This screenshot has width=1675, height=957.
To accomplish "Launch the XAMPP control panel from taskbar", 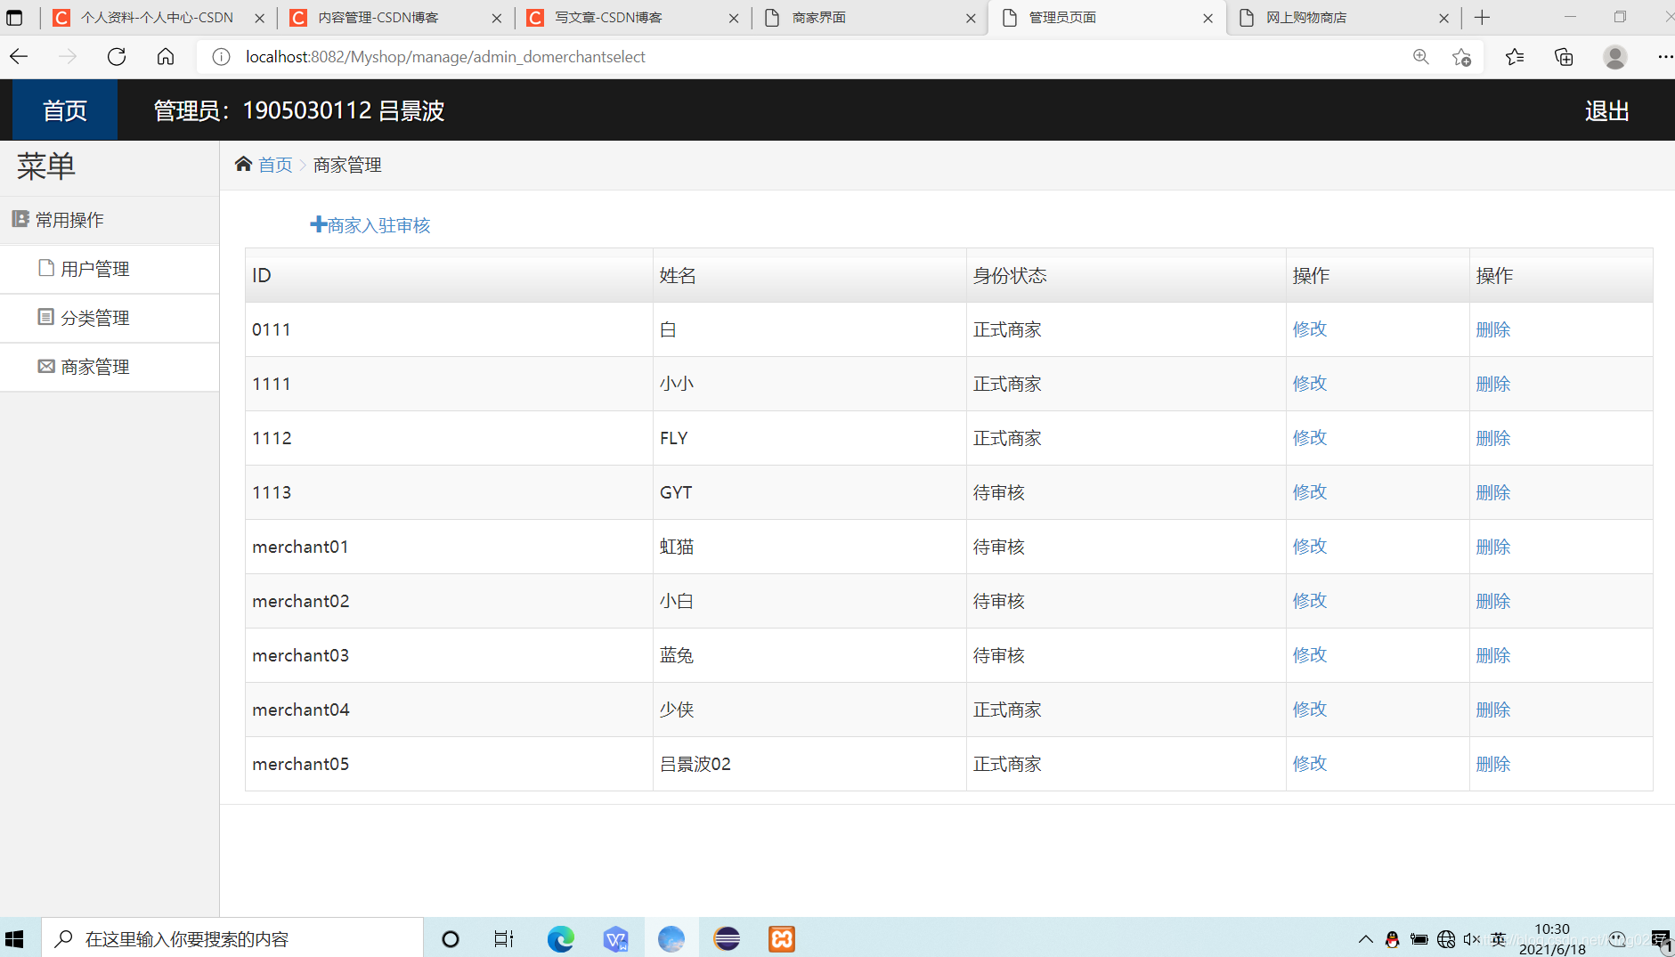I will pyautogui.click(x=782, y=938).
